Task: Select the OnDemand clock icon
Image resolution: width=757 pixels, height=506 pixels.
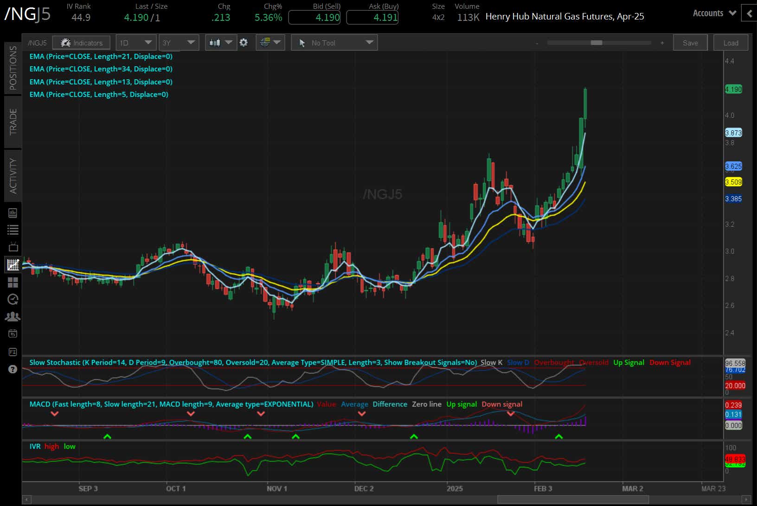Action: click(13, 299)
